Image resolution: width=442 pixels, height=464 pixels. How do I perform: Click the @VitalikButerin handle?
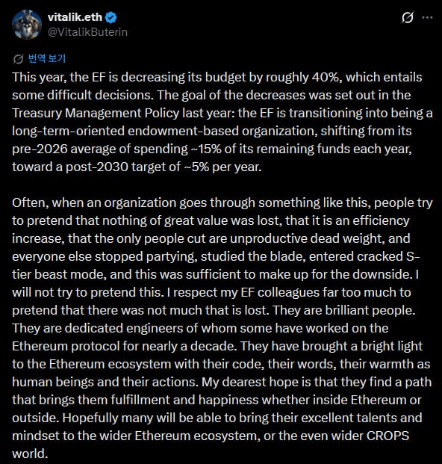87,31
